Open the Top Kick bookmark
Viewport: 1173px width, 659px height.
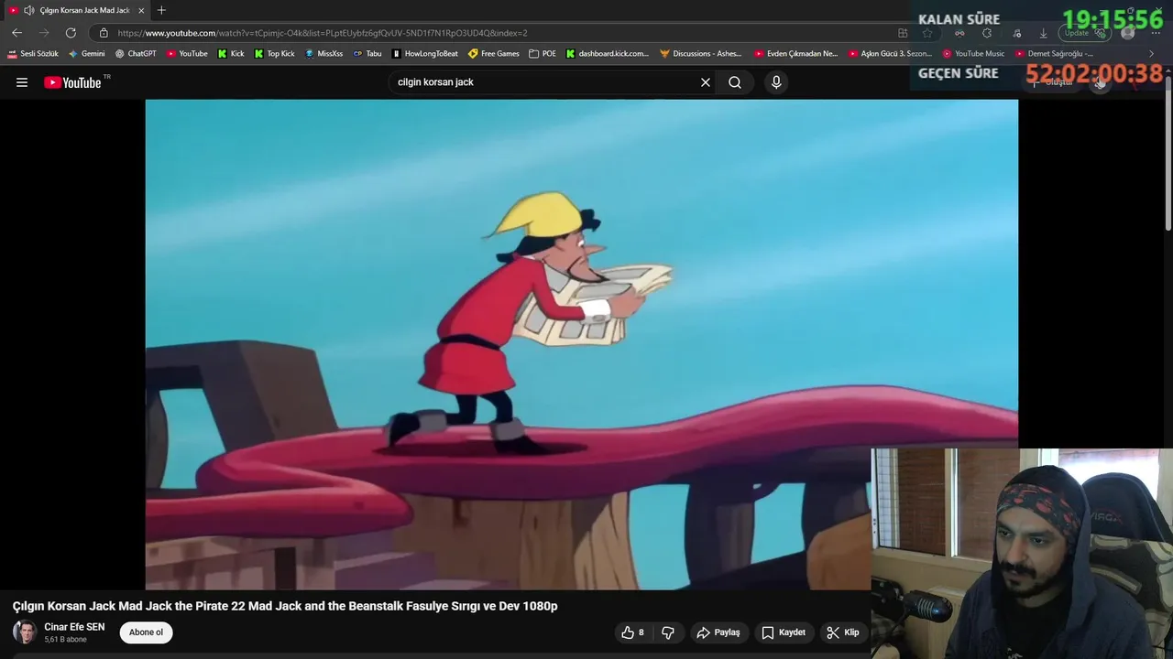pos(274,54)
